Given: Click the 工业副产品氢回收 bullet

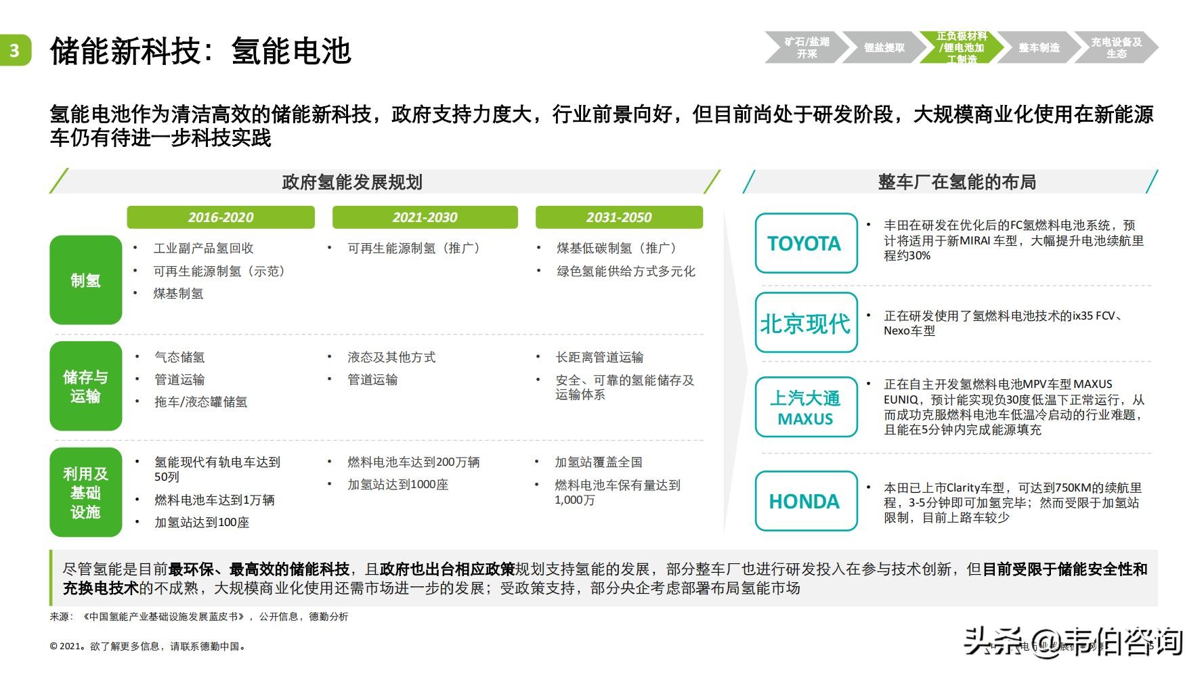Looking at the screenshot, I should [x=203, y=248].
